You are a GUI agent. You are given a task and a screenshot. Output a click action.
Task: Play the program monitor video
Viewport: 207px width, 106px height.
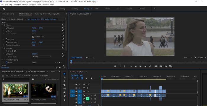[140, 67]
